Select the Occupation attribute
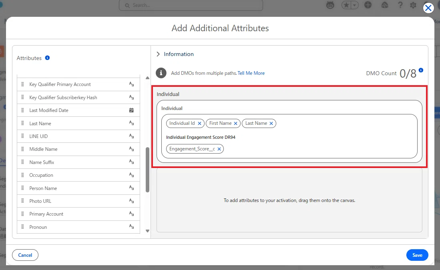The width and height of the screenshot is (440, 270). (78, 175)
